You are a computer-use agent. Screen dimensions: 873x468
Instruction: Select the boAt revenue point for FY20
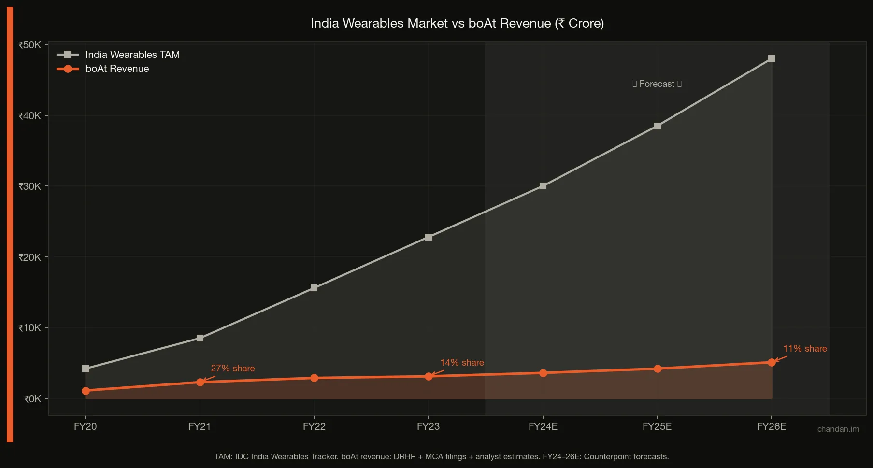(x=86, y=391)
